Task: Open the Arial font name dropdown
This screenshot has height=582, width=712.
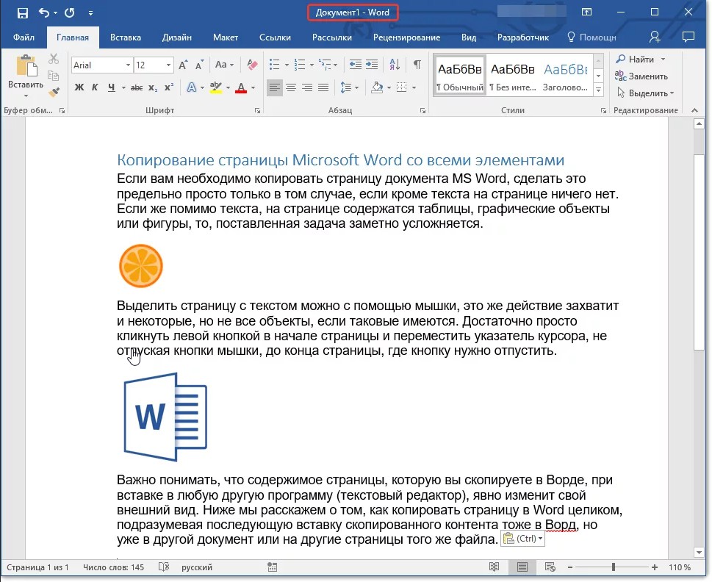Action: click(x=128, y=65)
